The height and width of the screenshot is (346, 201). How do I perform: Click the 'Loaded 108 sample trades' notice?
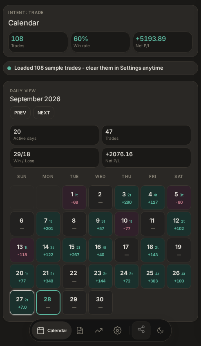100,68
